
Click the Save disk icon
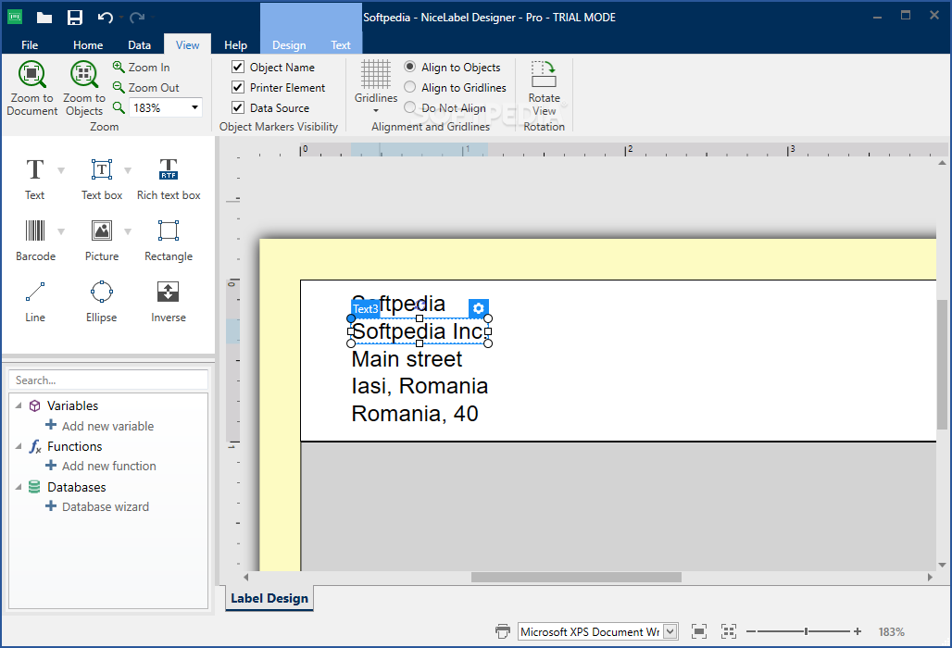tap(75, 18)
